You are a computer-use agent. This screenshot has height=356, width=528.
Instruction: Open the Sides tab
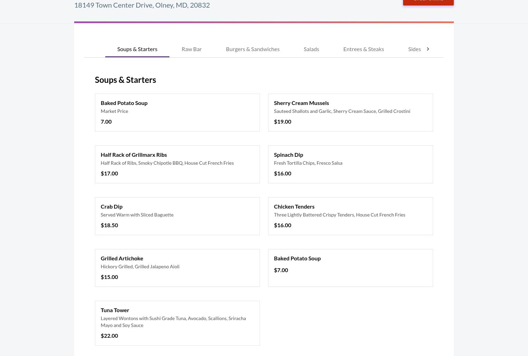[414, 49]
